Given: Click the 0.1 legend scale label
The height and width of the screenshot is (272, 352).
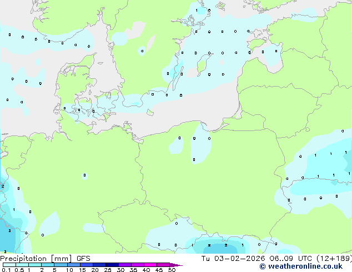Looking at the screenshot, I should (x=6, y=270).
